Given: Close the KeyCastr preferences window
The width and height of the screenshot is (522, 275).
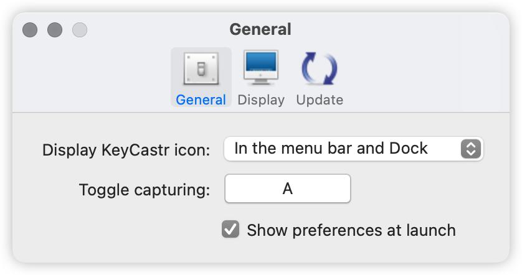Looking at the screenshot, I should tap(30, 29).
